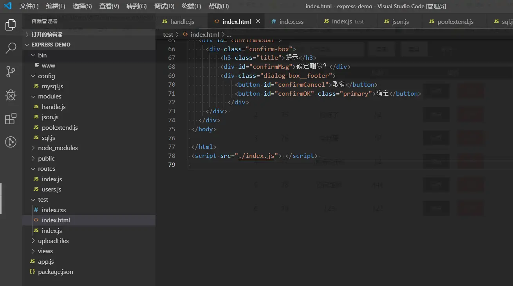Collapse the config folder
This screenshot has height=286, width=513.
33,76
